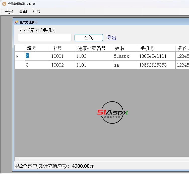Screen dimensions: 189x174
Task: Select the highlighted cell 2 in 编号 column
Action: tap(37, 56)
